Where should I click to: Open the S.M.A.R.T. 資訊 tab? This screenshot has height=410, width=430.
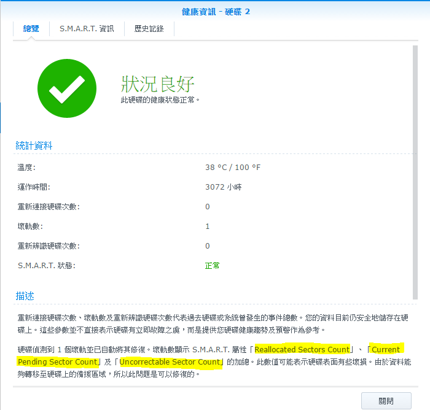tap(87, 29)
